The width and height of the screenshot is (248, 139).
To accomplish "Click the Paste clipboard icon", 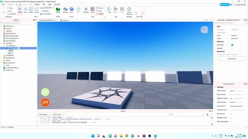I will coord(3,10).
